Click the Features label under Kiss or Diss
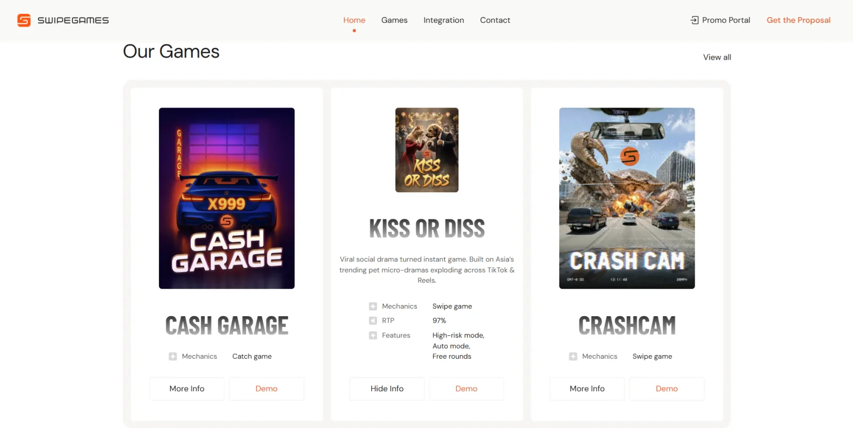 pyautogui.click(x=396, y=335)
